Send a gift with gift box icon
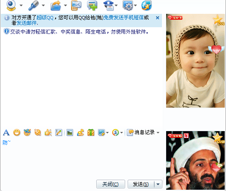The width and height of the screenshot is (226, 191). [91, 132]
